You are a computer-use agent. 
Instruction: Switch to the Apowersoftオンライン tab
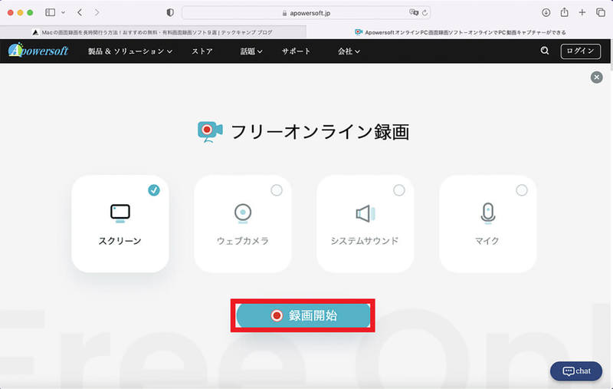460,32
